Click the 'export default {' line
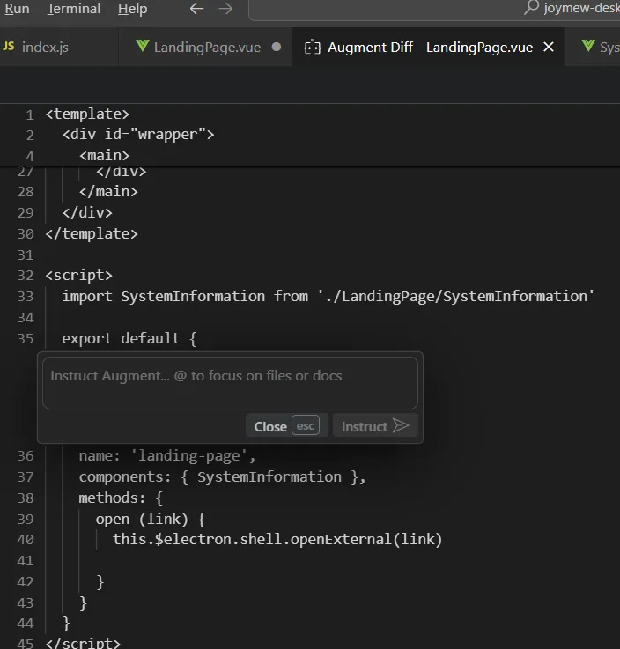This screenshot has width=620, height=649. [x=129, y=338]
